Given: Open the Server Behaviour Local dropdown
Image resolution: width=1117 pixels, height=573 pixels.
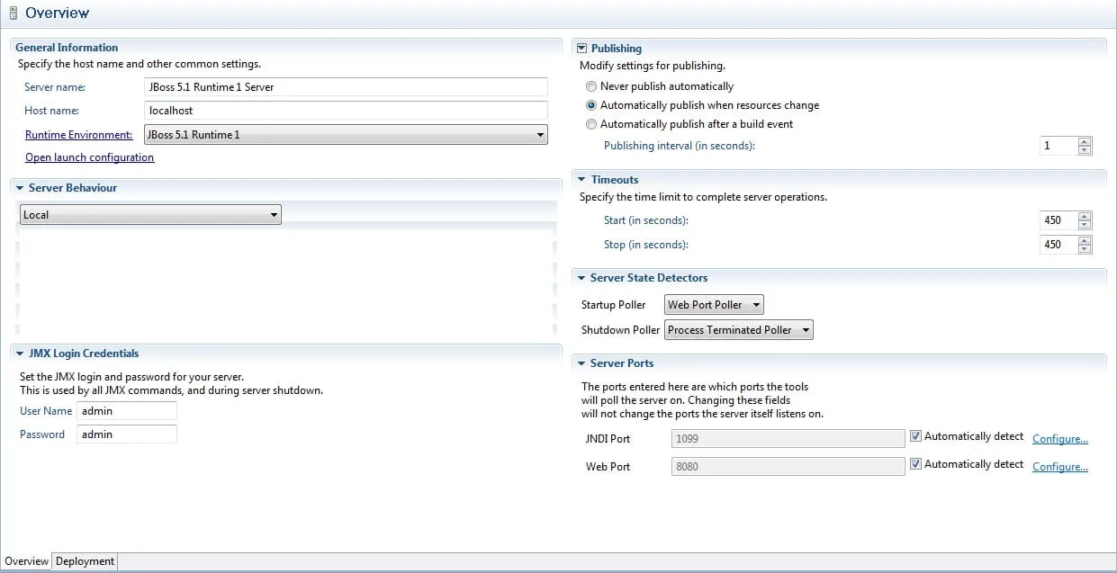Looking at the screenshot, I should pyautogui.click(x=150, y=214).
